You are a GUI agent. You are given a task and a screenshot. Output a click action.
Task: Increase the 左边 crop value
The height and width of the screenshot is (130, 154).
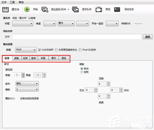[96, 89]
